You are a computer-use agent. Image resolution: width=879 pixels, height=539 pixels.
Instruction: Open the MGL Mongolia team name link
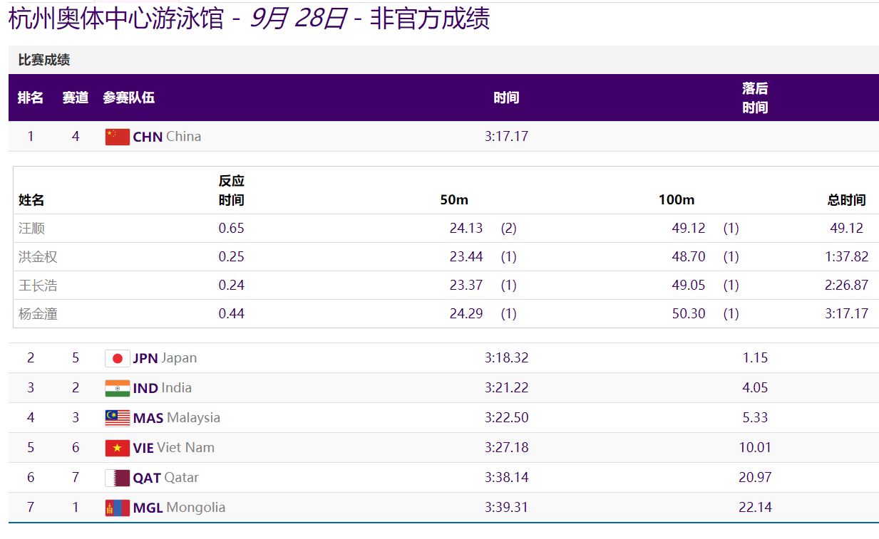click(x=179, y=508)
